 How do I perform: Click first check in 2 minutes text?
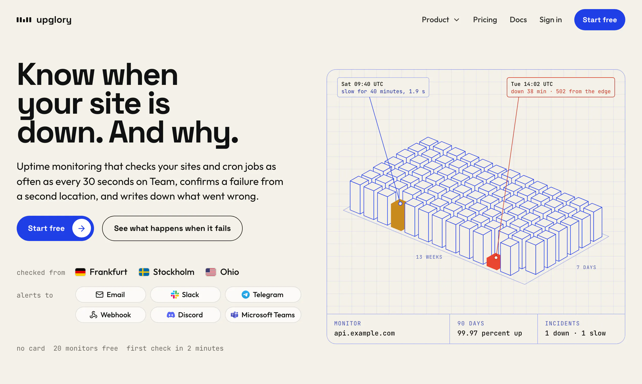175,348
